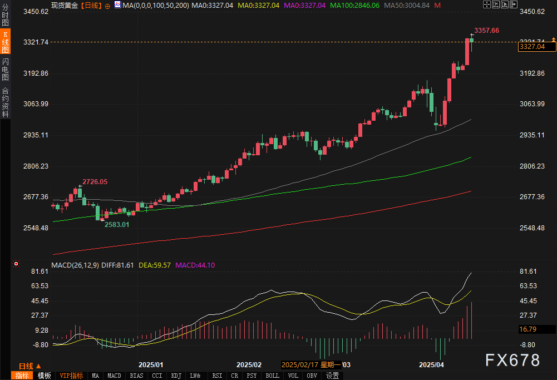Click leftmost icon in top-right chart tool group
The image size is (557, 380).
coord(486,4)
